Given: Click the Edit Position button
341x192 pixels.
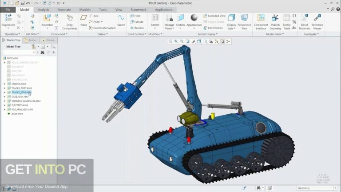Looking at the screenshot, I should (x=214, y=28).
